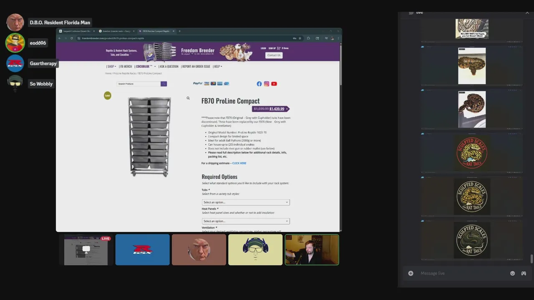534x300 pixels.
Task: Click the FB70 rack product image
Action: pos(149,137)
